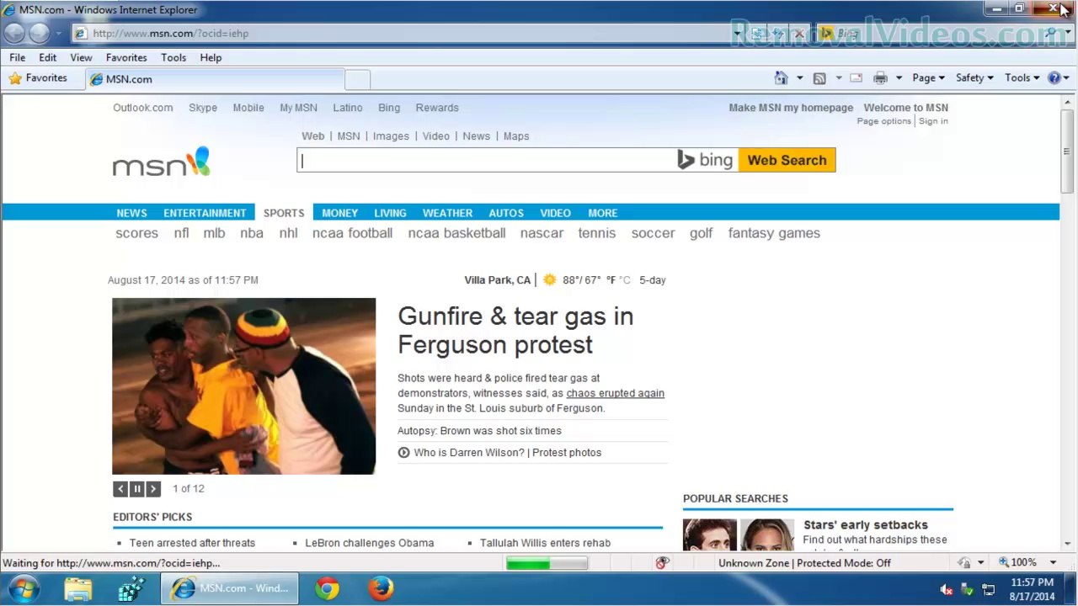This screenshot has width=1078, height=606.
Task: Pause the headline slideshow
Action: tap(136, 489)
